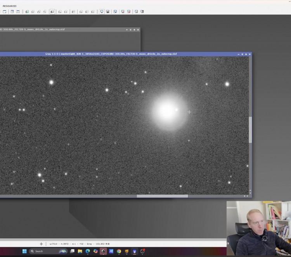Click the leftmost icon in the top toolbar
Image resolution: width=291 pixels, height=257 pixels.
(5, 12)
